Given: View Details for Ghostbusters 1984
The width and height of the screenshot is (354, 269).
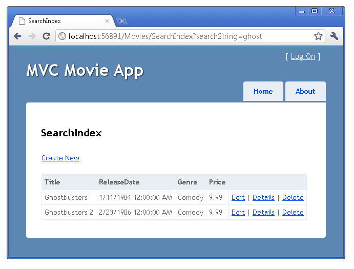Looking at the screenshot, I should (x=263, y=197).
